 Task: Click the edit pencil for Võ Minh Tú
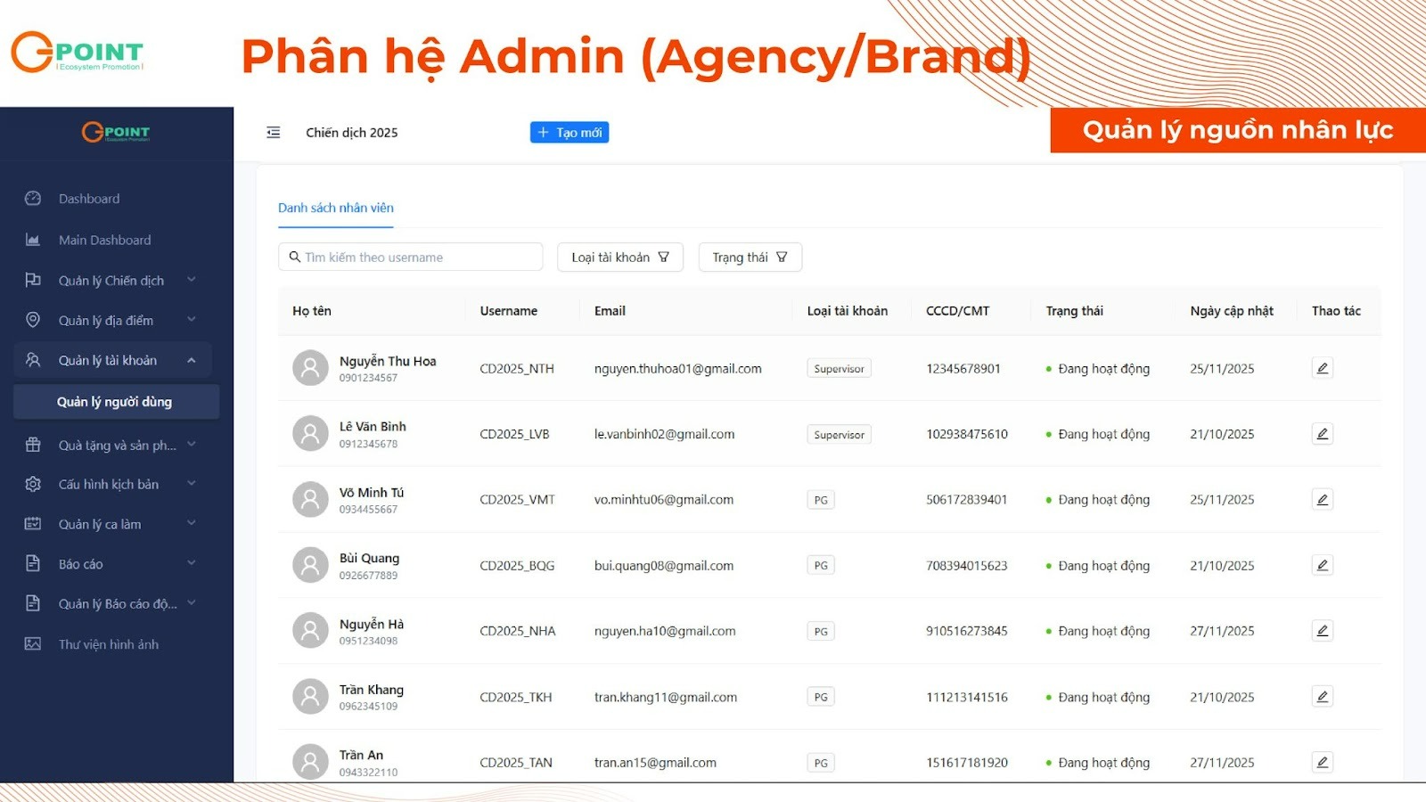pos(1323,500)
